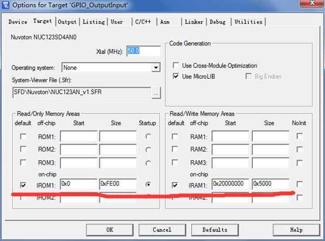Click the Cancel button
Screen dimensions: 325x241
[162, 230]
